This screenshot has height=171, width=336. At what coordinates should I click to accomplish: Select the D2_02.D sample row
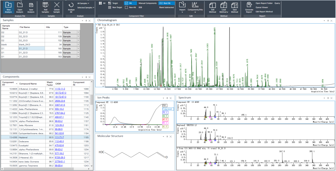coord(40,36)
